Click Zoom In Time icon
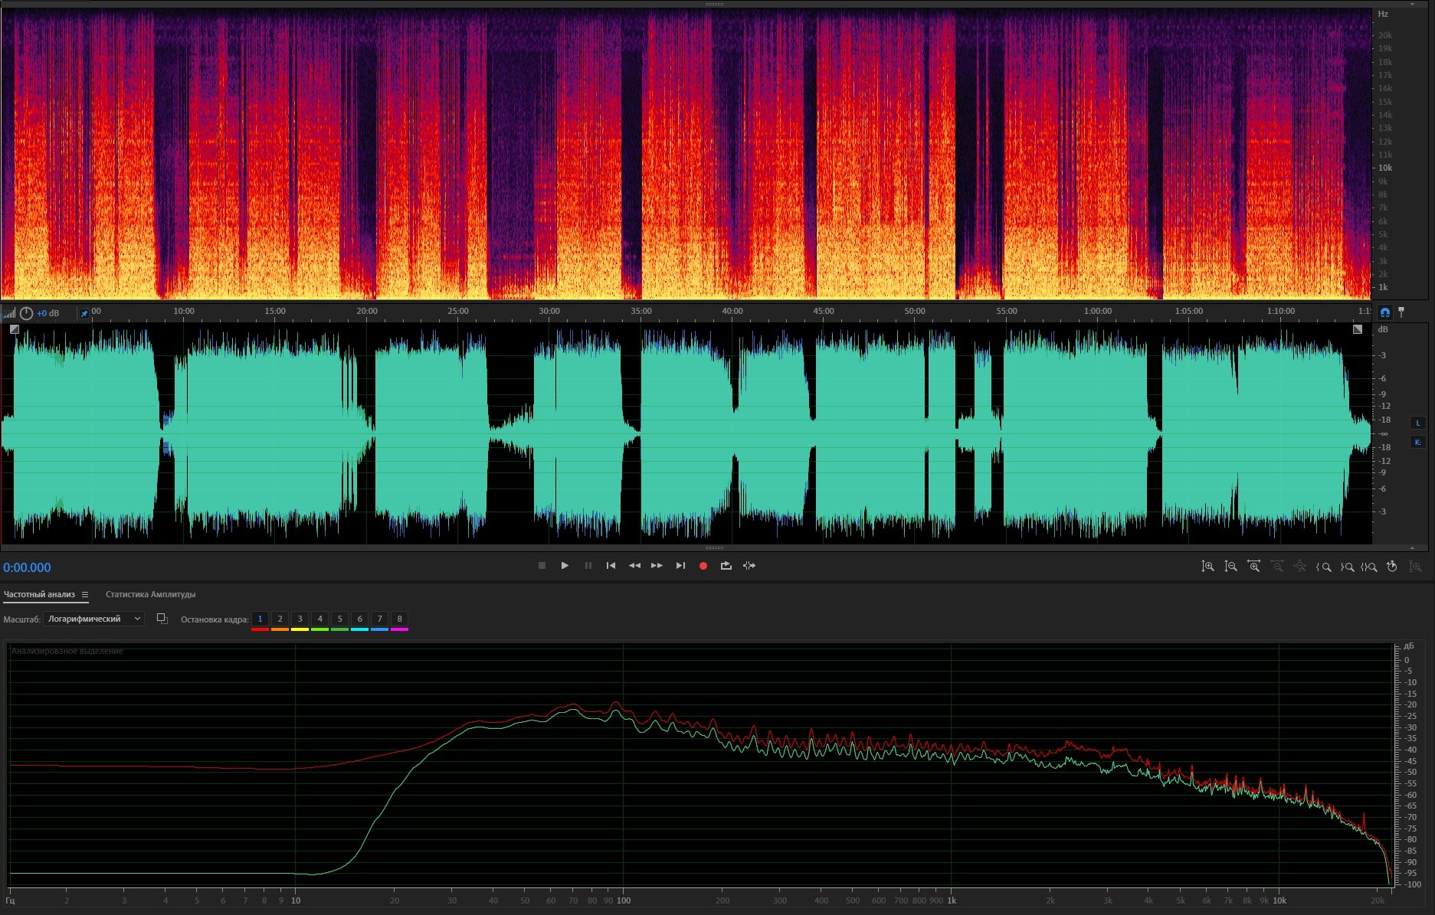The width and height of the screenshot is (1435, 915). [1253, 567]
